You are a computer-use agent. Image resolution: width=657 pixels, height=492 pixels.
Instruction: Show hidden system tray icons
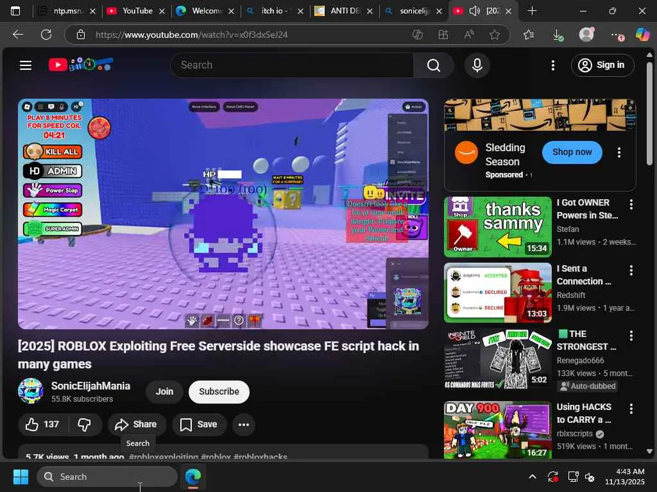(532, 477)
